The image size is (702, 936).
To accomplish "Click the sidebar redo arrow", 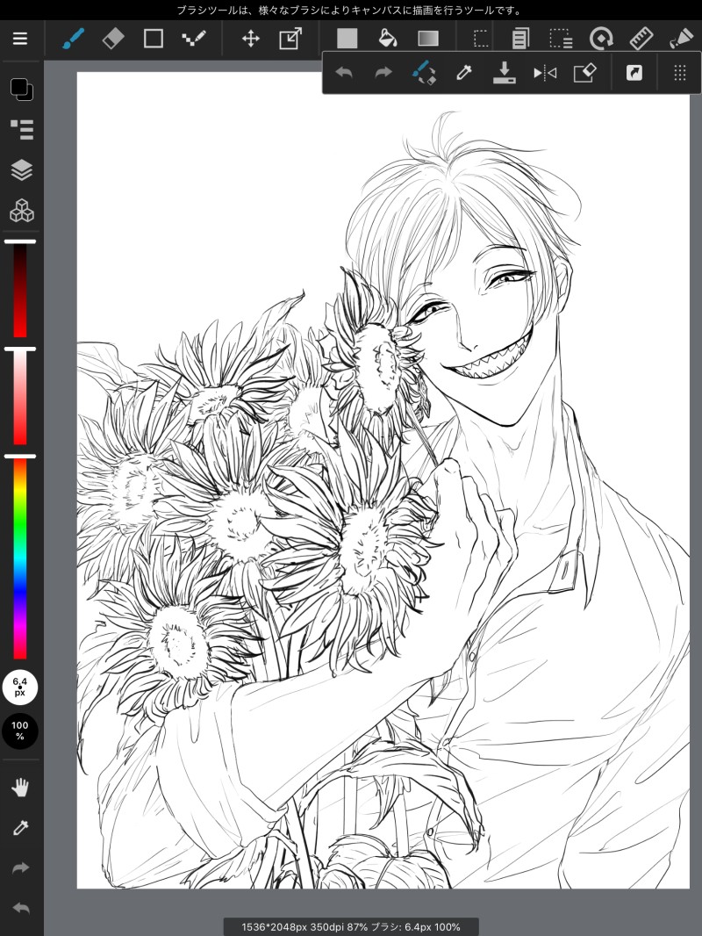I will [x=20, y=868].
